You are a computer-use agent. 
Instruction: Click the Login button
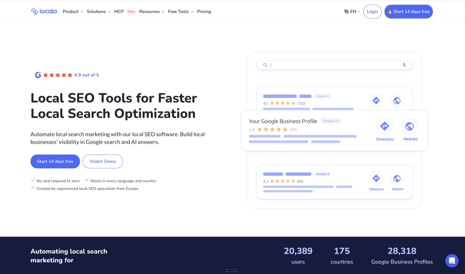point(372,12)
